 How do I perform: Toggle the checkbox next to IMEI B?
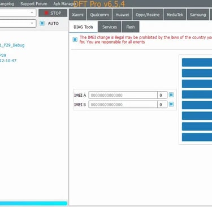[171, 104]
